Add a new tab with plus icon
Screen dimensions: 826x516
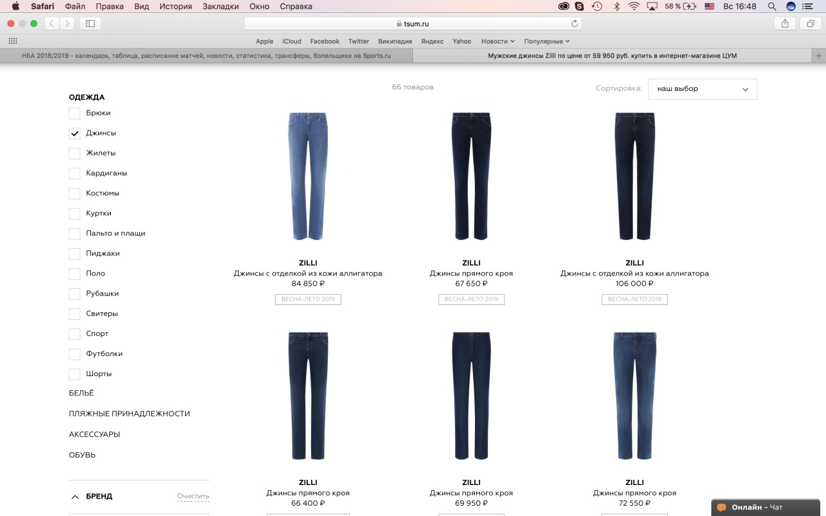click(x=819, y=56)
